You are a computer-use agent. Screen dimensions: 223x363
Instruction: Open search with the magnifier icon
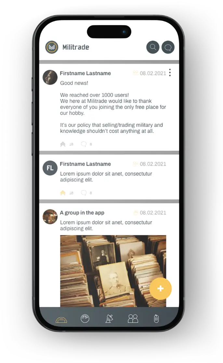point(153,47)
